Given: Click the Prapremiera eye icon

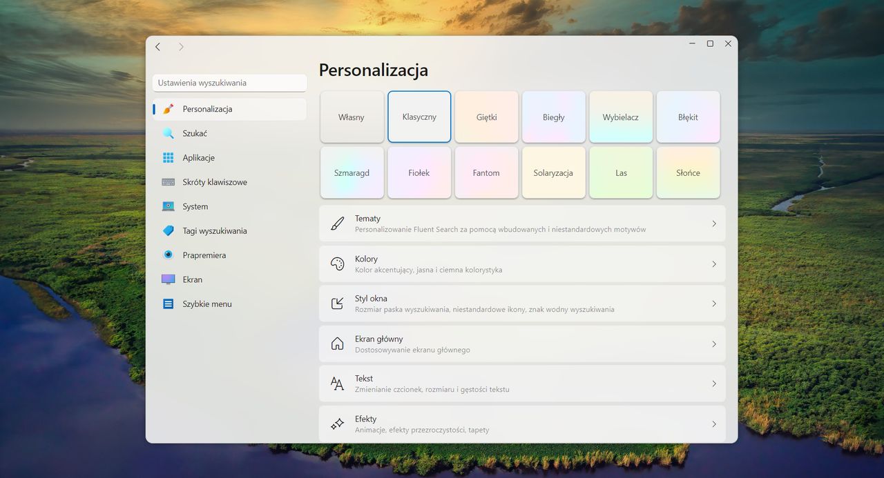Looking at the screenshot, I should pyautogui.click(x=168, y=255).
